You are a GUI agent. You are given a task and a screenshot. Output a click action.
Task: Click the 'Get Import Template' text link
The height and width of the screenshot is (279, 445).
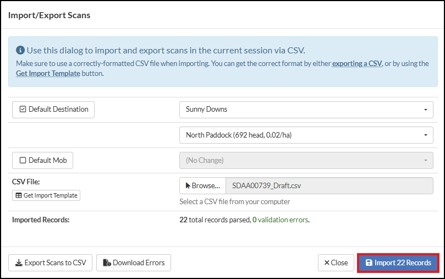tap(48, 73)
